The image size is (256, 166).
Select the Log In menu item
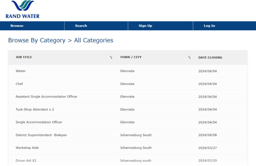[209, 26]
